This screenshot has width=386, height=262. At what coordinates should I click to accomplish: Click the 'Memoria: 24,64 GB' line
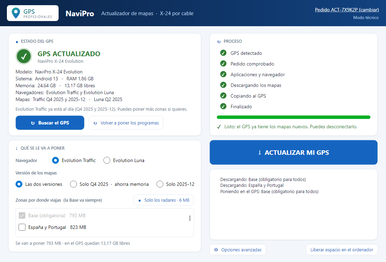pos(55,86)
